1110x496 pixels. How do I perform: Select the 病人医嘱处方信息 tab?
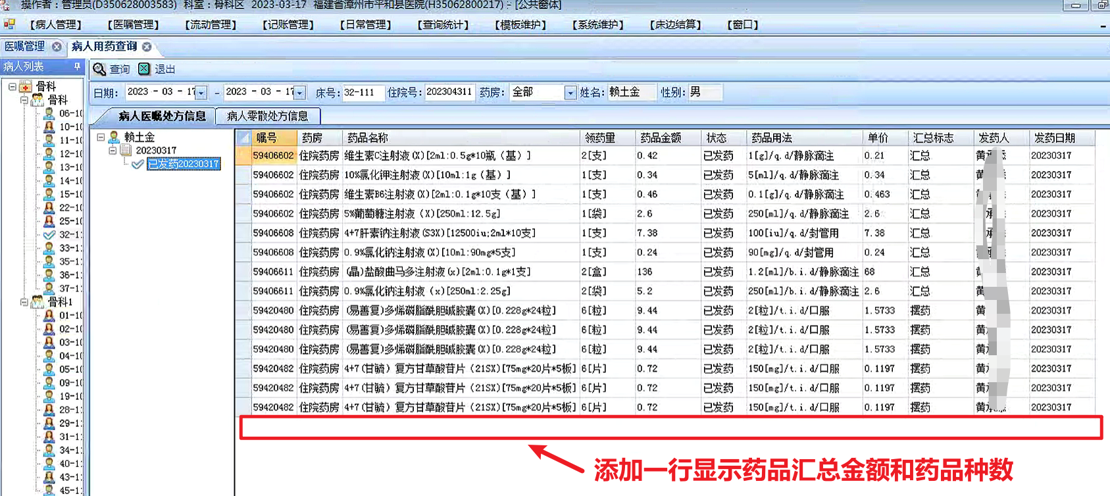pyautogui.click(x=162, y=116)
